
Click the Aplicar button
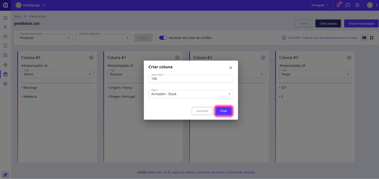[x=143, y=38]
